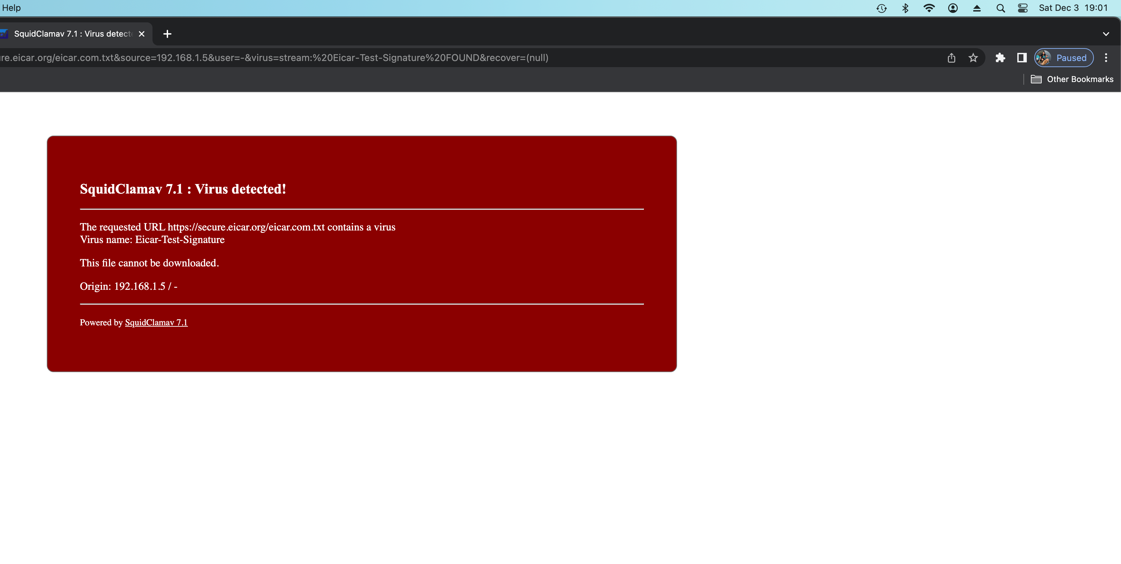Open the Help menu in the menu bar
The height and width of the screenshot is (564, 1121).
coord(11,8)
